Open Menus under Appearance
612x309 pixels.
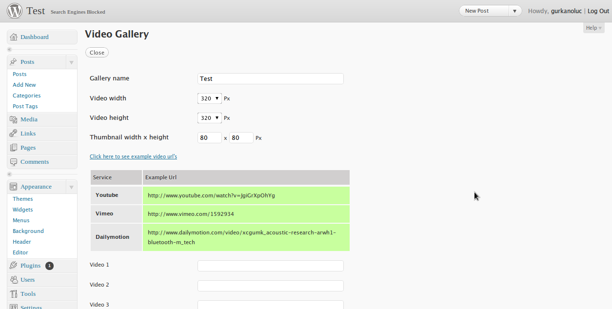tap(21, 220)
